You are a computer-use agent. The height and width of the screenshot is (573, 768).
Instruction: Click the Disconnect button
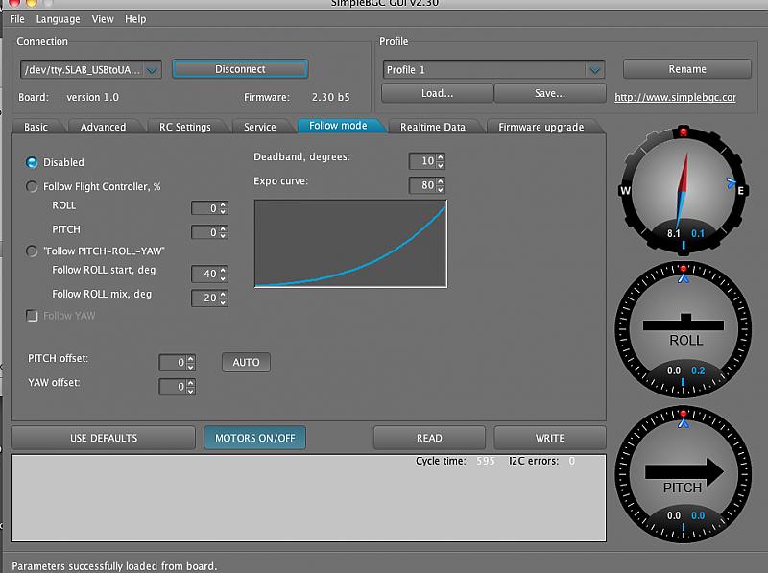click(240, 69)
